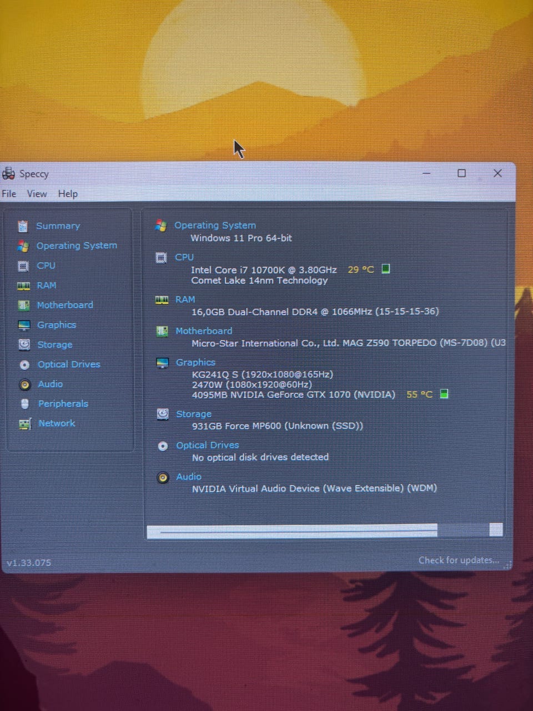
Task: Click the 29 °C CPU temperature value
Action: tap(361, 269)
